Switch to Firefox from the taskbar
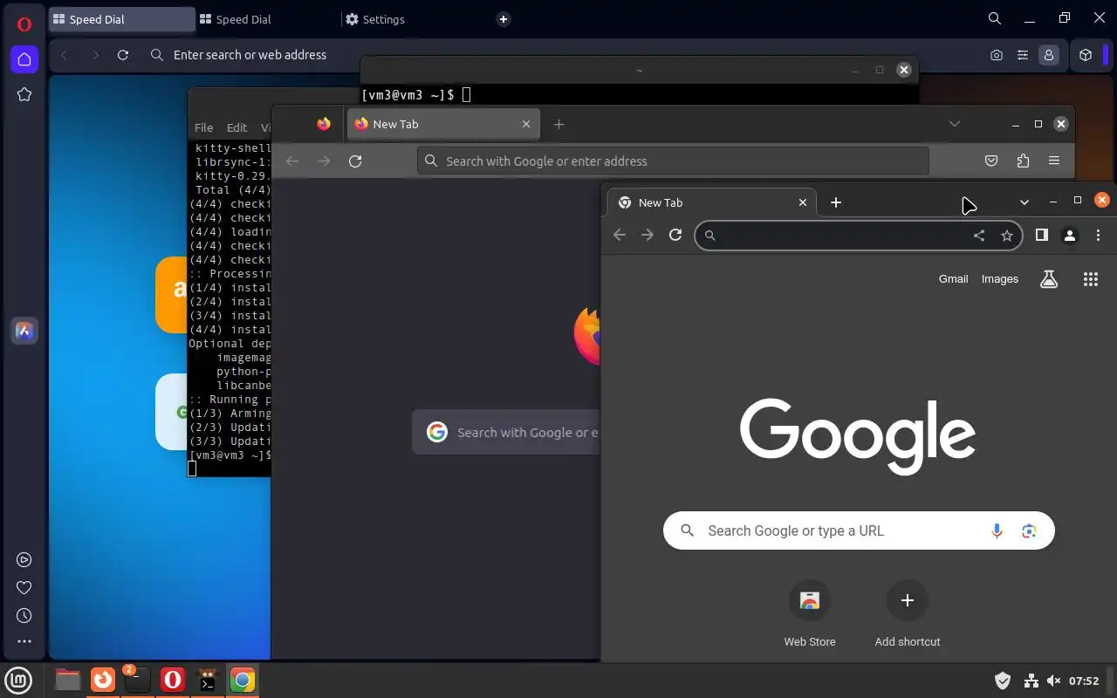 click(103, 680)
